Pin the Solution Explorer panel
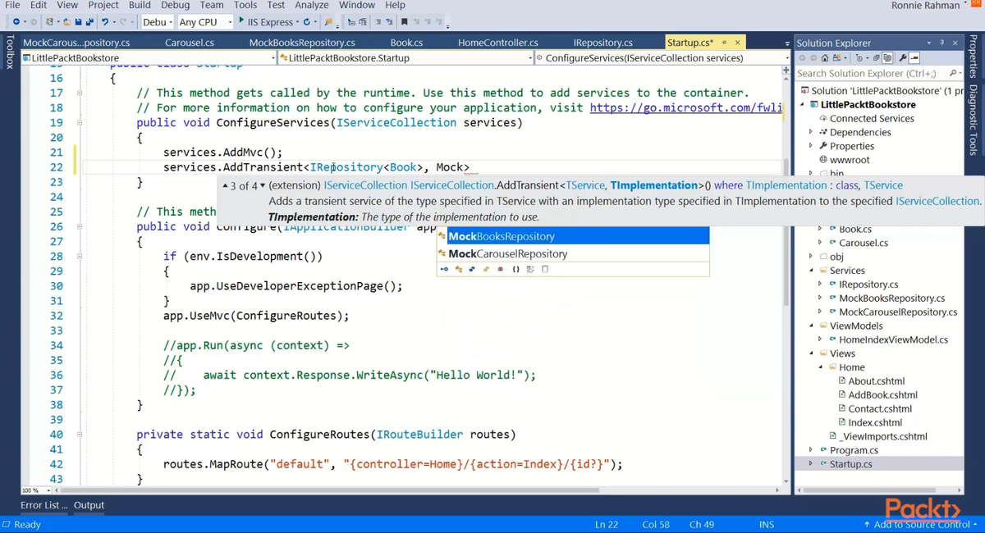Screen dimensions: 985x533 click(941, 43)
